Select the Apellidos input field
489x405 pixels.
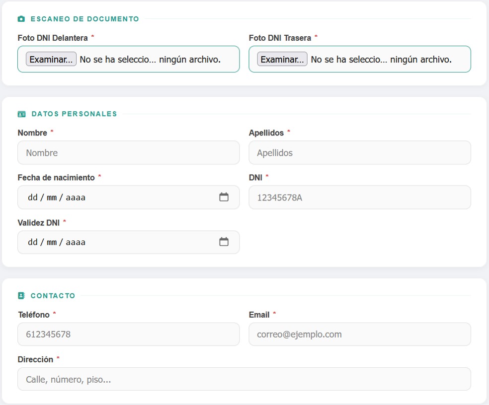click(x=359, y=152)
